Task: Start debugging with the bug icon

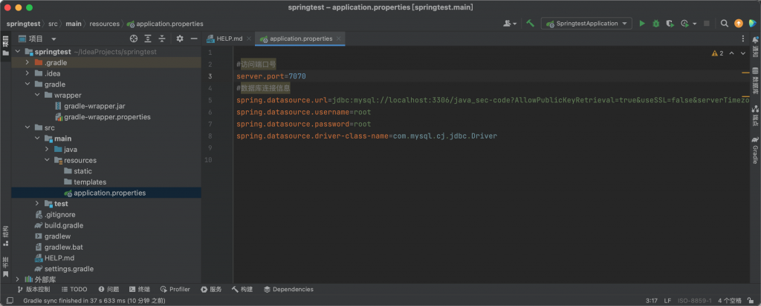Action: (656, 23)
